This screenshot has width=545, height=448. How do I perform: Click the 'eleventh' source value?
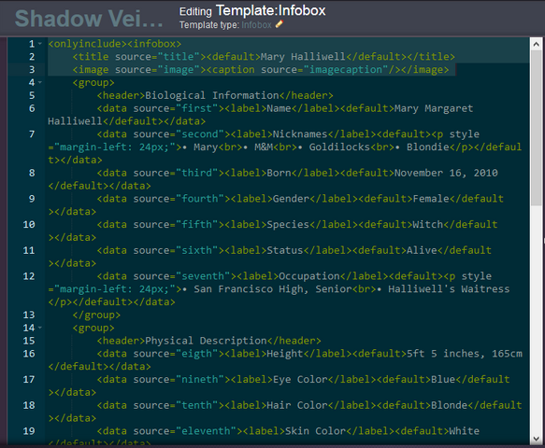click(206, 431)
